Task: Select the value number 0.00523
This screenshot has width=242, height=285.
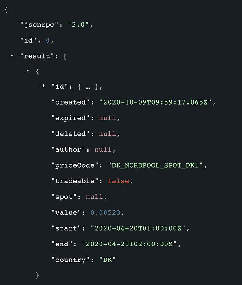Action: [105, 212]
